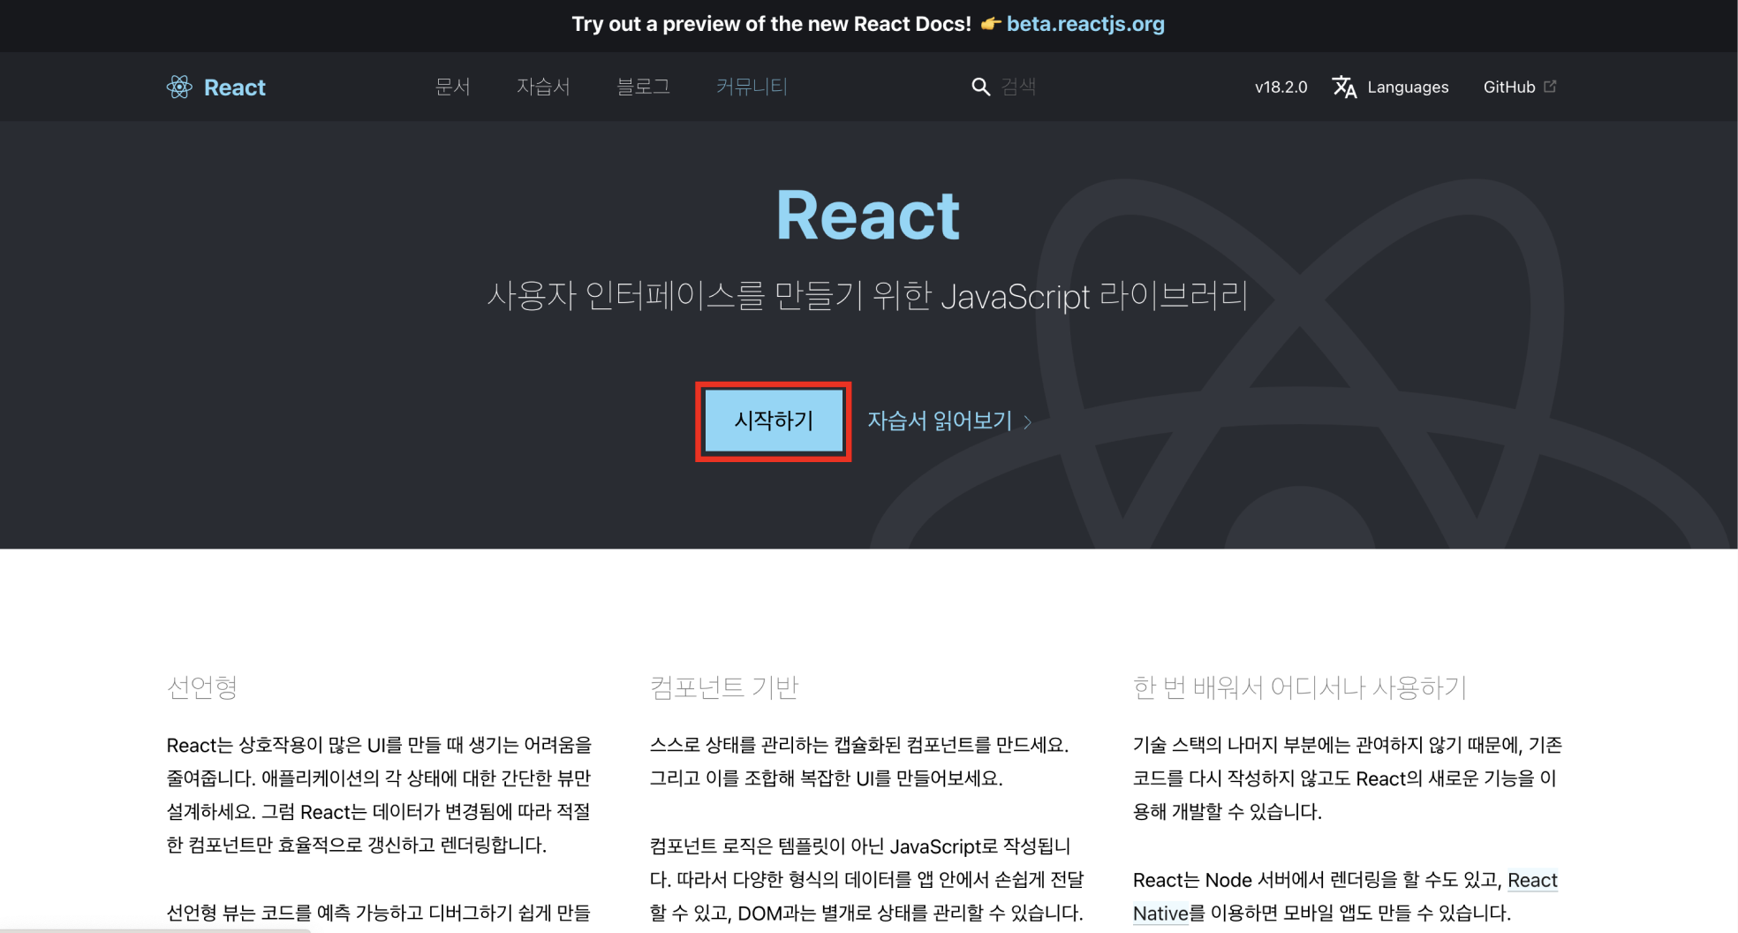Click 'Try out a preview' banner text
Screen dimensions: 1738x933
771,24
